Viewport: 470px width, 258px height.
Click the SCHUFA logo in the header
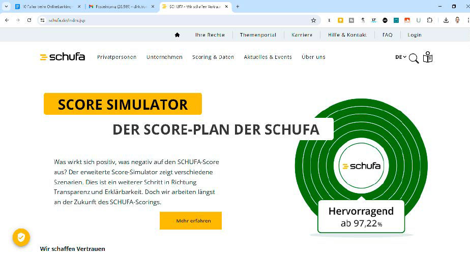(x=63, y=57)
